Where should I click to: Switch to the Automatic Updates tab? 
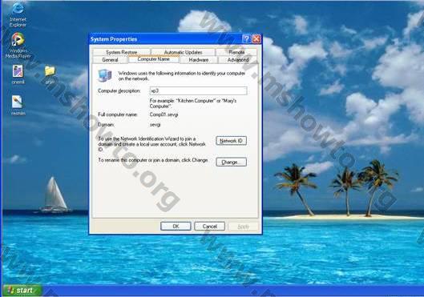[x=183, y=52]
